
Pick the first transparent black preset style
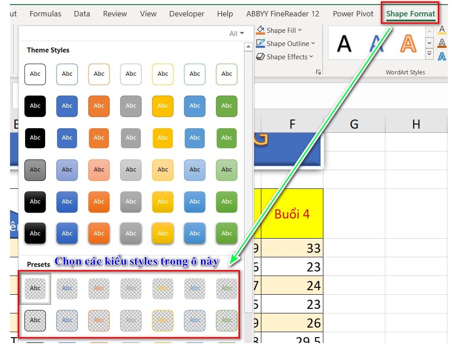point(35,288)
